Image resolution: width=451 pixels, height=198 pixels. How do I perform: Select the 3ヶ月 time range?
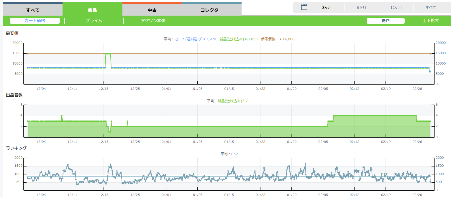(327, 8)
